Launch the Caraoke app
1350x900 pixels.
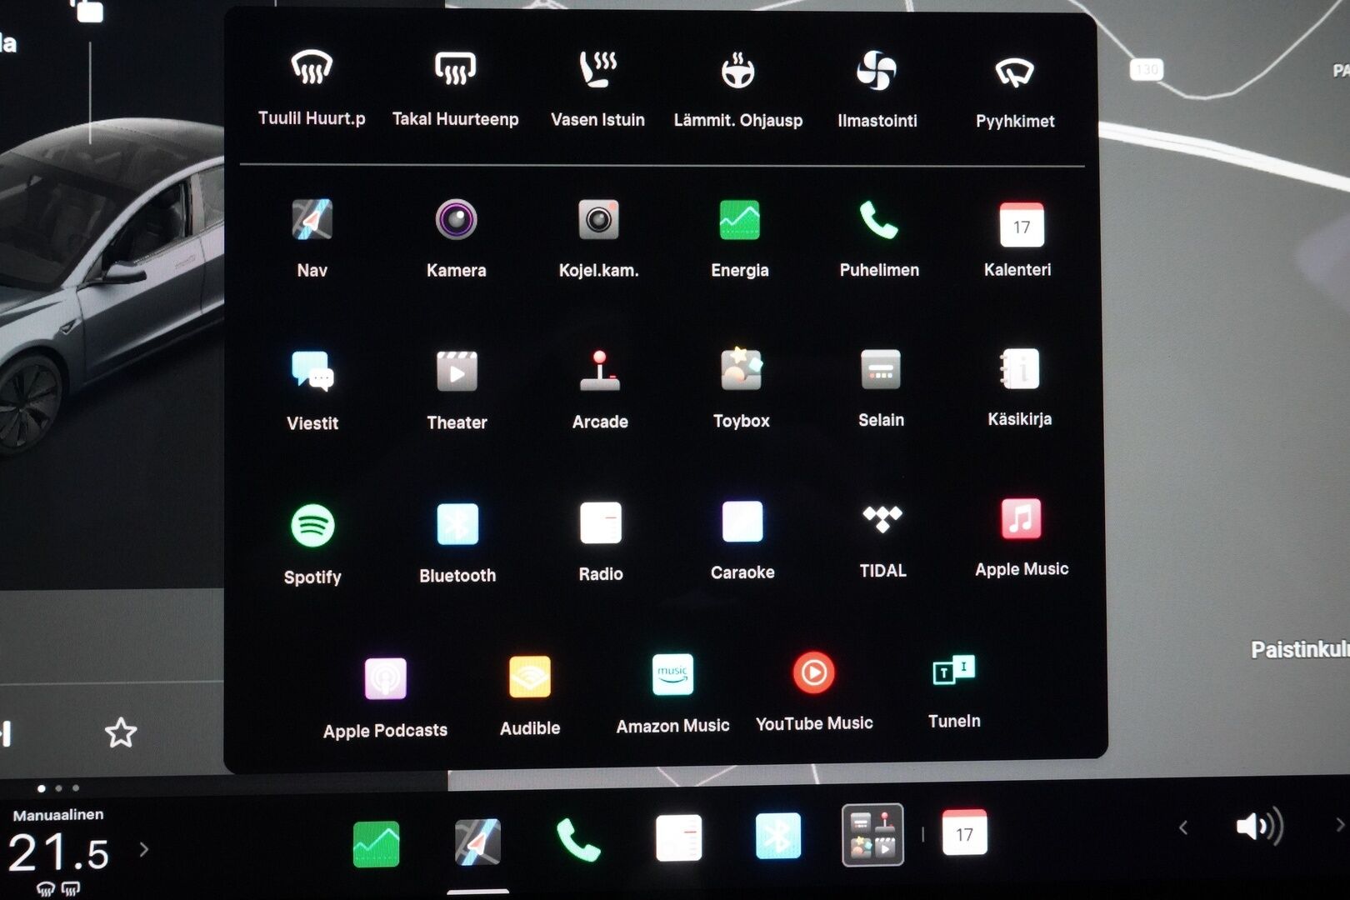742,540
